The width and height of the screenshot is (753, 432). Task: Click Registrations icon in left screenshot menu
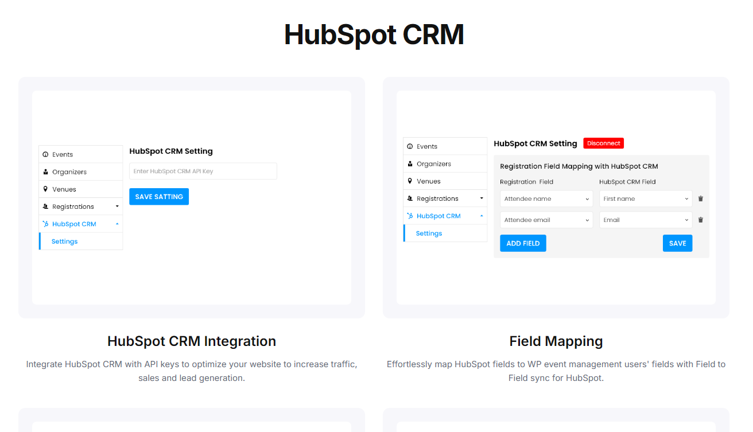45,207
